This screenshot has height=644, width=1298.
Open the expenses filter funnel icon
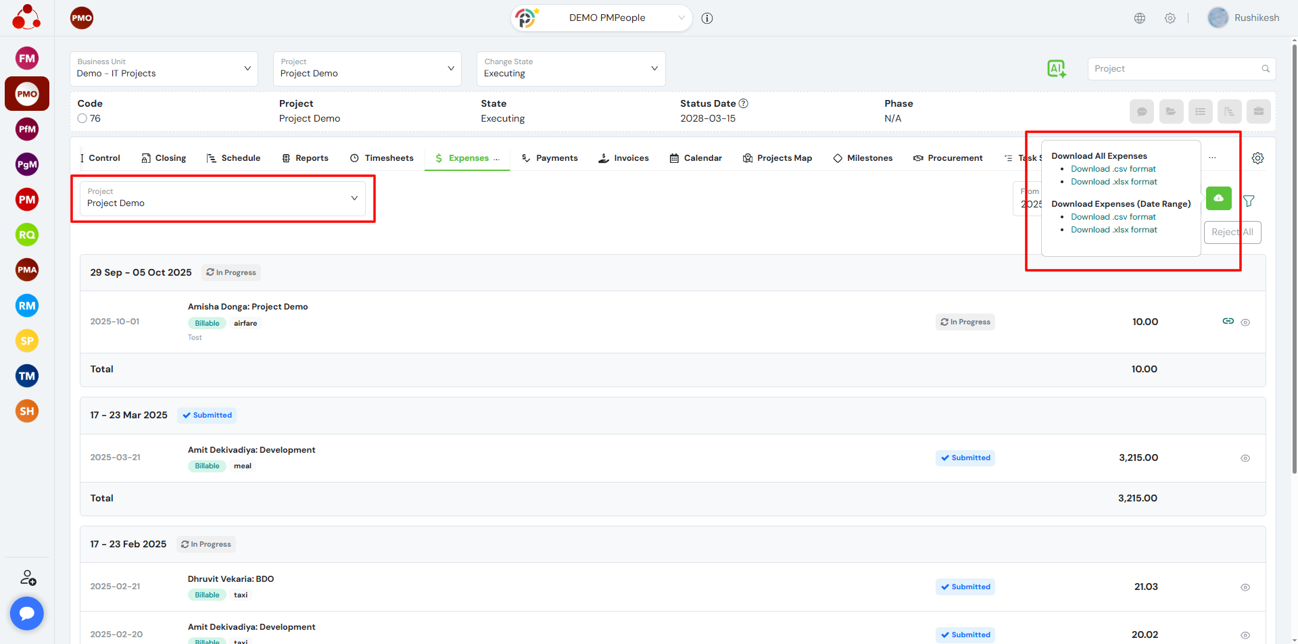1249,201
